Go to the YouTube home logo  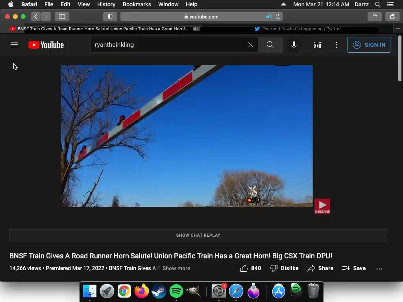(46, 45)
